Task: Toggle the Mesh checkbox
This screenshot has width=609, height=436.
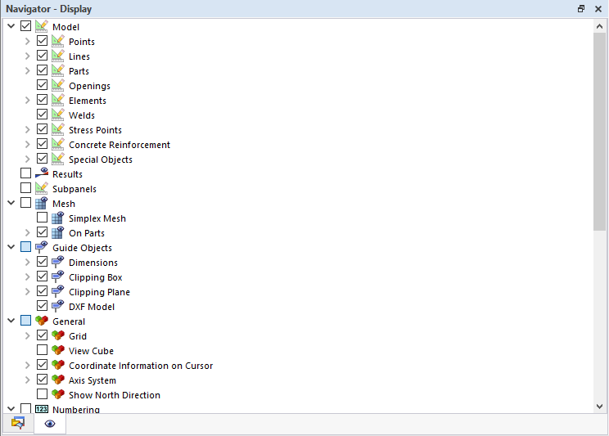Action: (25, 203)
